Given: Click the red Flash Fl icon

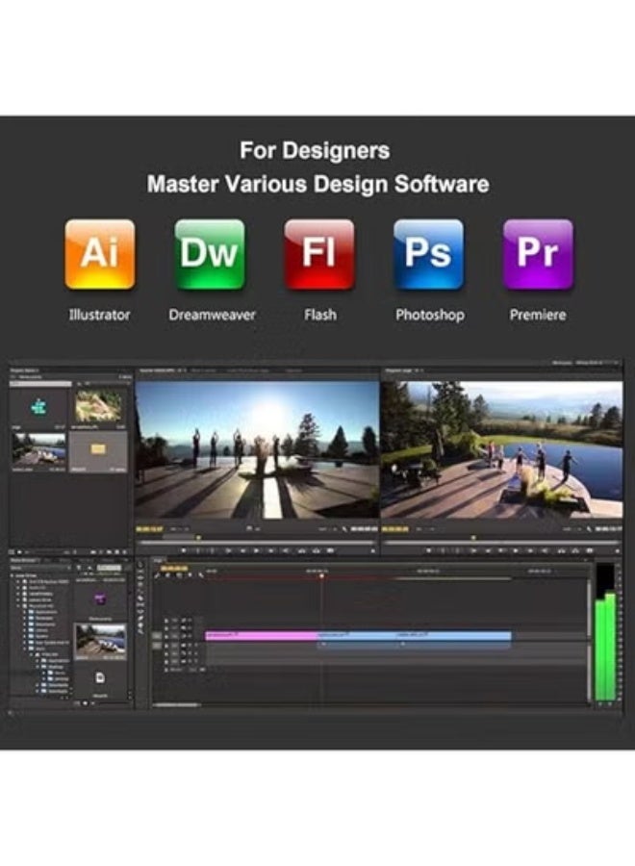Looking at the screenshot, I should point(319,254).
